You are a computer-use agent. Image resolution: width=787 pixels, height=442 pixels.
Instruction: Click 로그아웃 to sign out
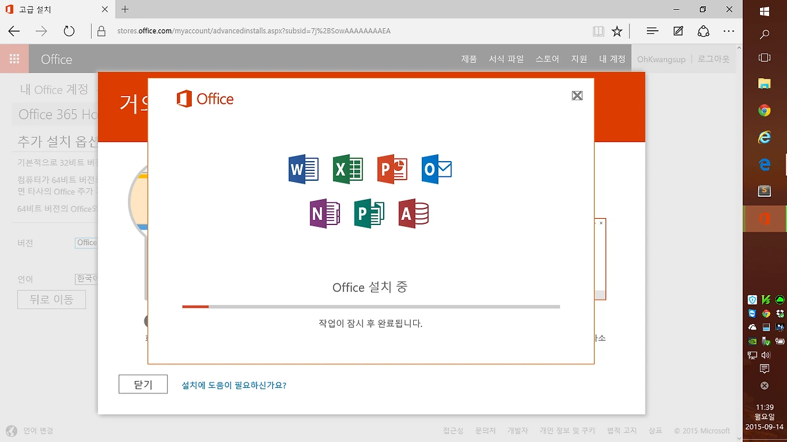[714, 59]
